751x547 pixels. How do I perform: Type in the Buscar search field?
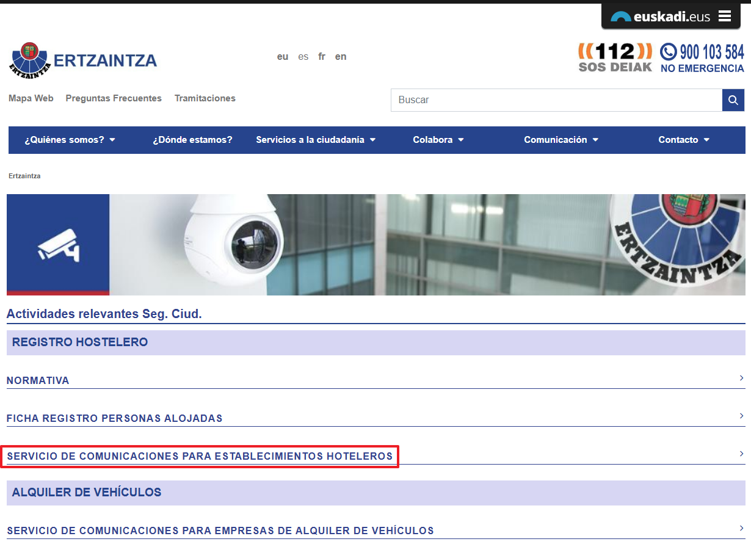556,100
